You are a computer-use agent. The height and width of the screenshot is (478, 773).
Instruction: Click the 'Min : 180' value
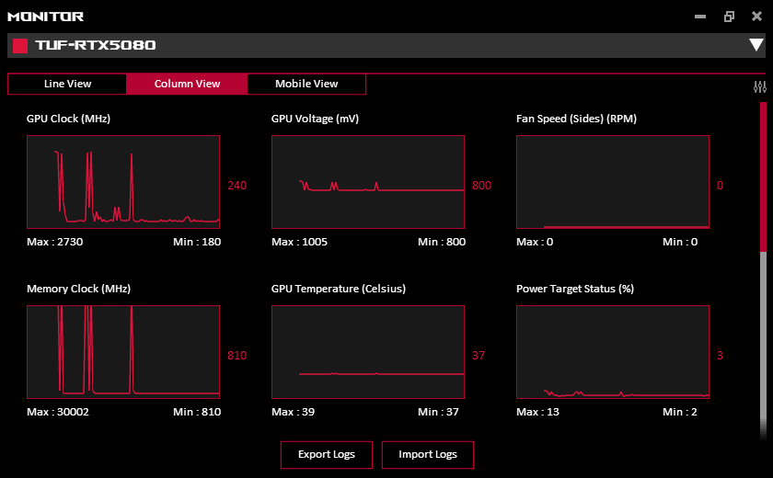coord(197,242)
